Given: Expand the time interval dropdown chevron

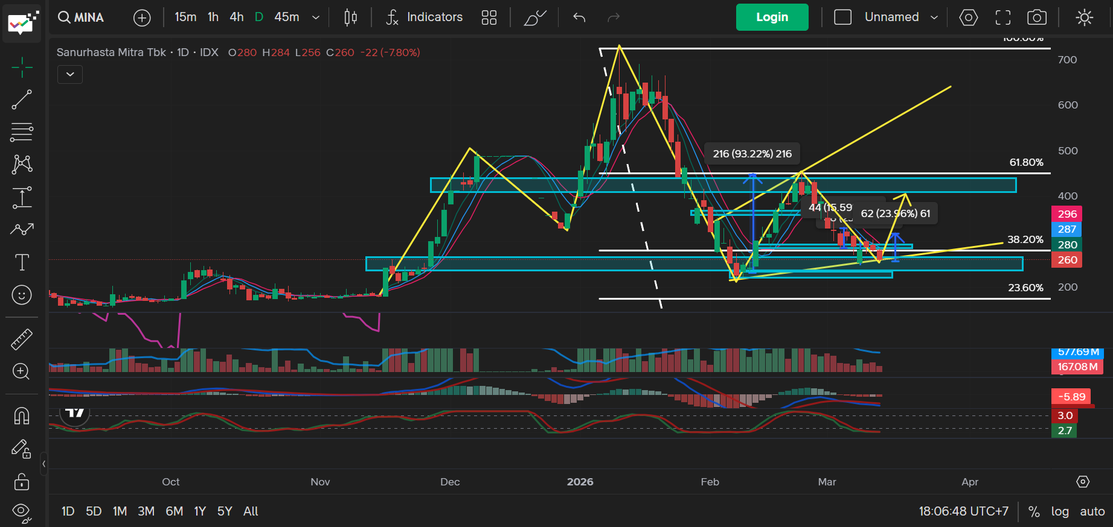Looking at the screenshot, I should click(315, 17).
